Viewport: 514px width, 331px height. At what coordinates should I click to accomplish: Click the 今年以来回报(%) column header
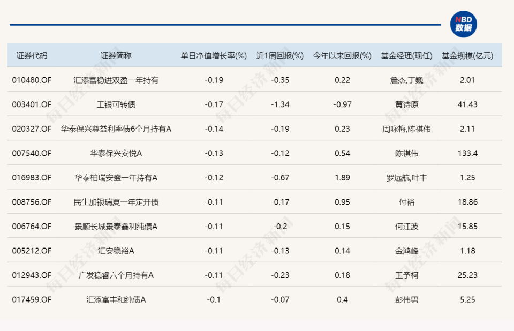342,54
